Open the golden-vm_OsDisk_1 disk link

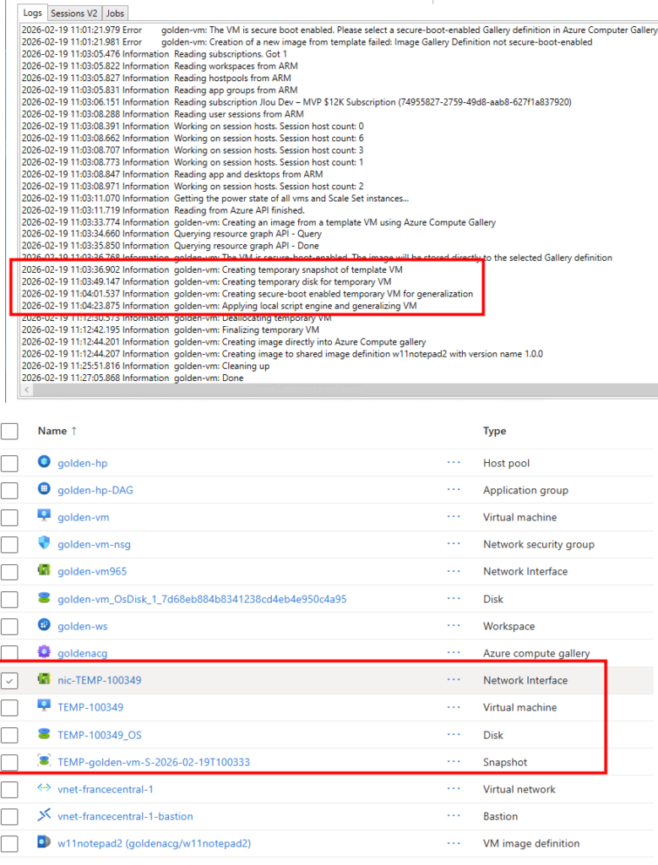tap(202, 599)
